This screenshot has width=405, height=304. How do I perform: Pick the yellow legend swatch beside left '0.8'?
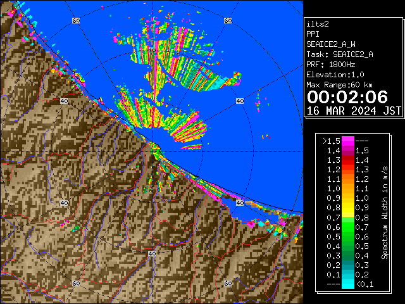[348, 208]
